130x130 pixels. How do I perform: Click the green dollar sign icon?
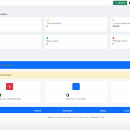tap(113, 20)
